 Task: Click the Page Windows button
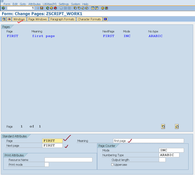point(37,19)
